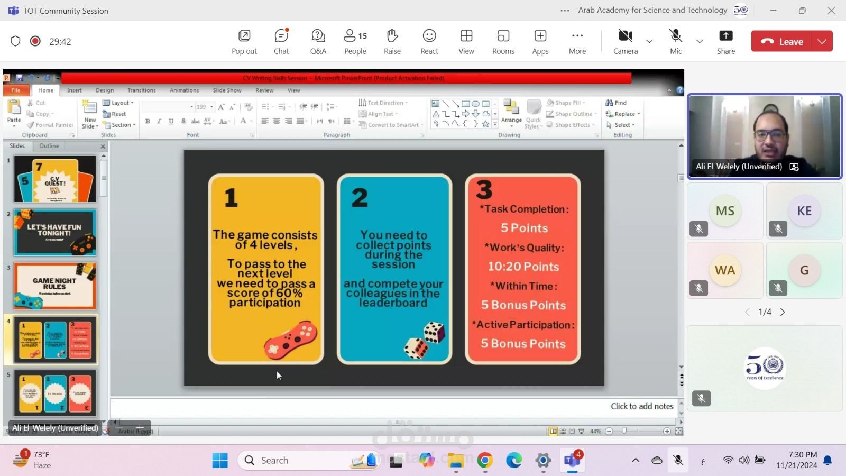Toggle the Camera on

point(626,42)
